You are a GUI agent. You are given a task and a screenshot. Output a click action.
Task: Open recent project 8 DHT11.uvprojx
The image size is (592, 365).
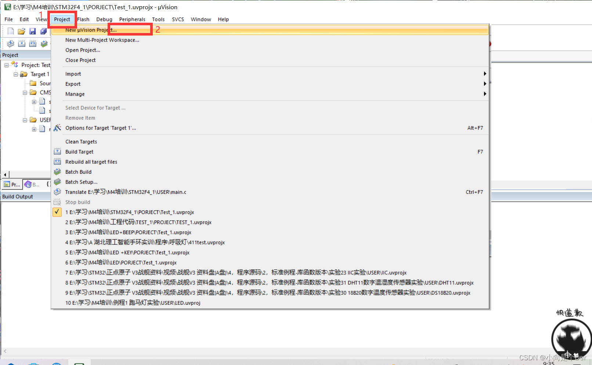(x=270, y=283)
